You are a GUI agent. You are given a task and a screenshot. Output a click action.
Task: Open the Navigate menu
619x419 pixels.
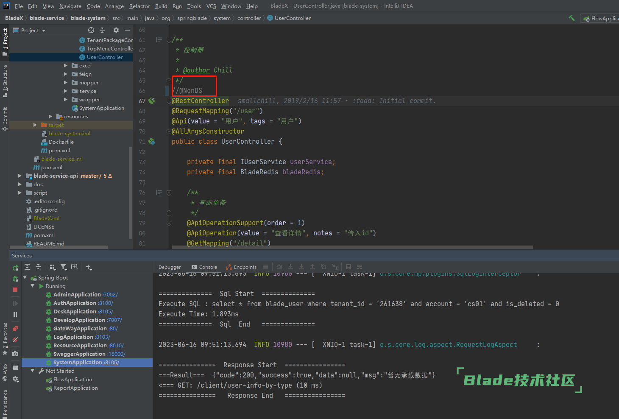tap(70, 6)
